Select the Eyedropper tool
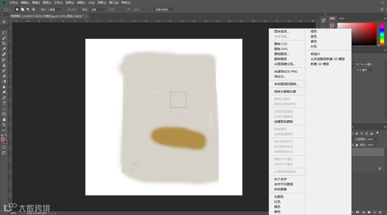 tap(4, 49)
